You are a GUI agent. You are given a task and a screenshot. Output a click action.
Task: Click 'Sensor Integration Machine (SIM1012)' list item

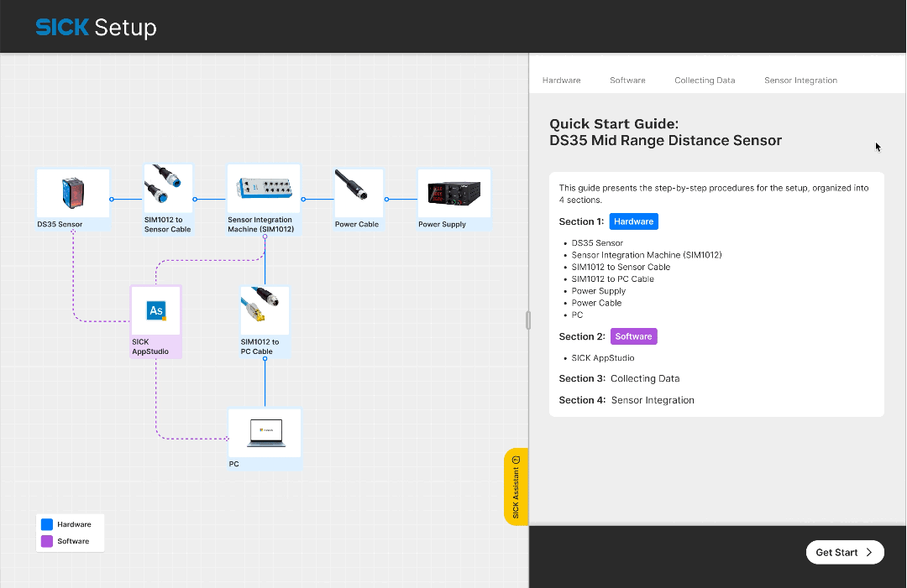click(647, 255)
